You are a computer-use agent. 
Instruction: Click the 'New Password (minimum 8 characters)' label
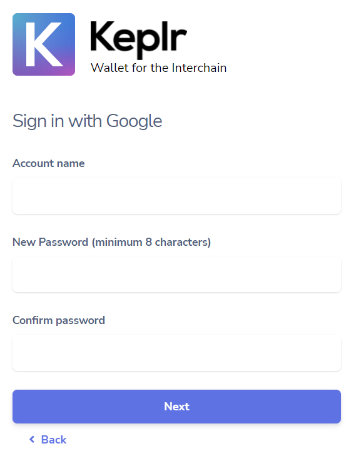click(112, 242)
